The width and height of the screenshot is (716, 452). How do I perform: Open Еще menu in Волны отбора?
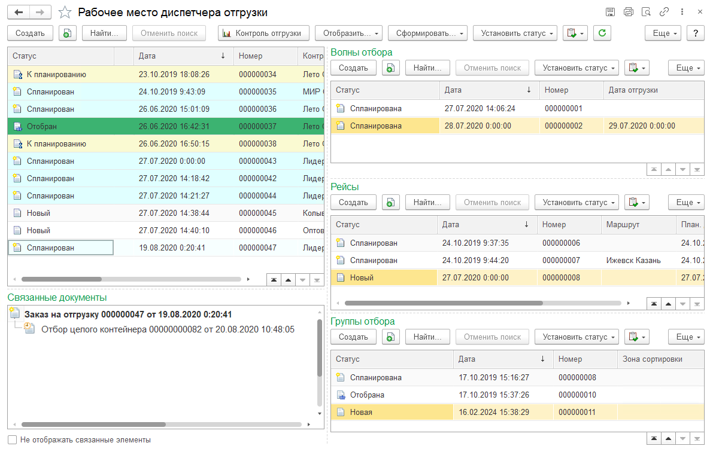pos(686,68)
